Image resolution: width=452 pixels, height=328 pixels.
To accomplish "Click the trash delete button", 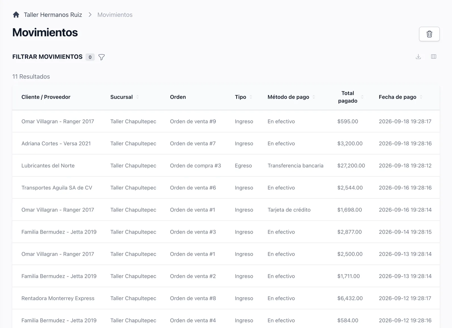I will coord(429,34).
